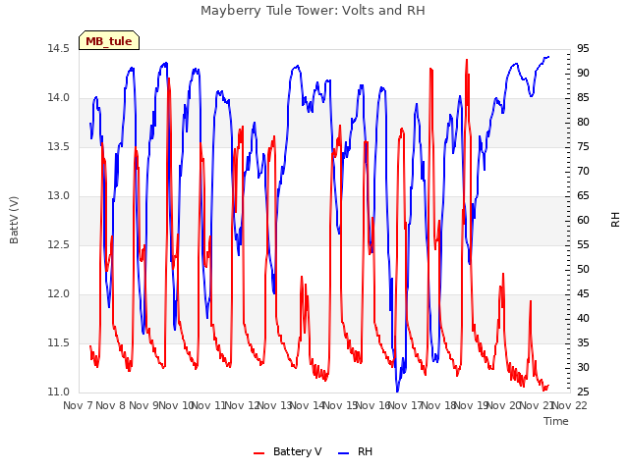This screenshot has height=471, width=629.
Task: Click the 55 RH axis tick label
Action: [583, 244]
